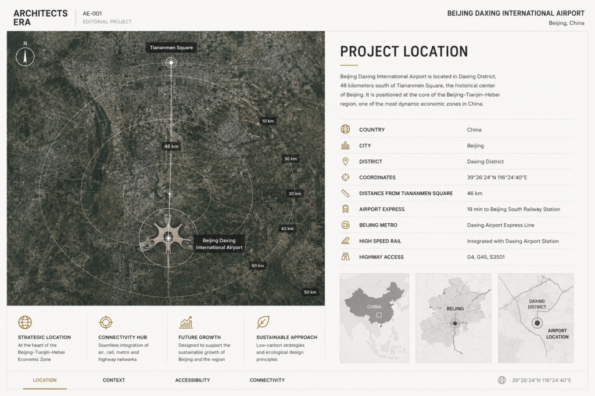Image resolution: width=595 pixels, height=396 pixels.
Task: Click the Tiananmen Square map label
Action: [171, 48]
